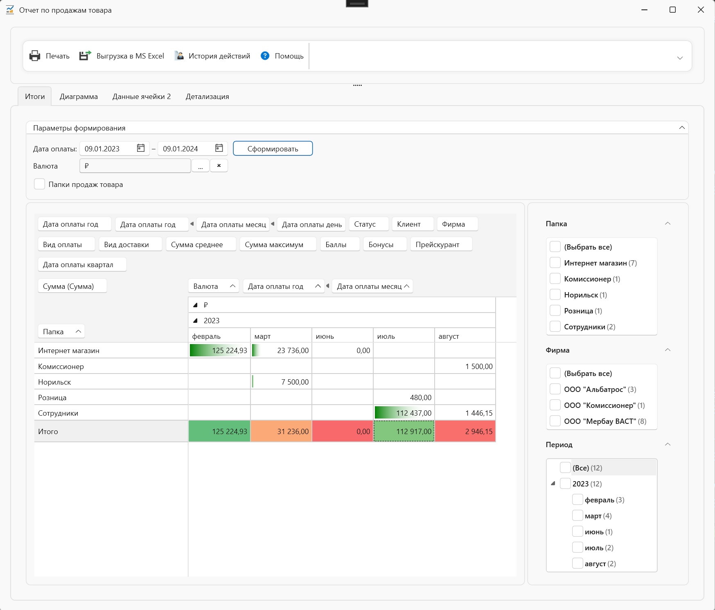Click the Прейскурант field button
The height and width of the screenshot is (610, 715).
click(441, 245)
